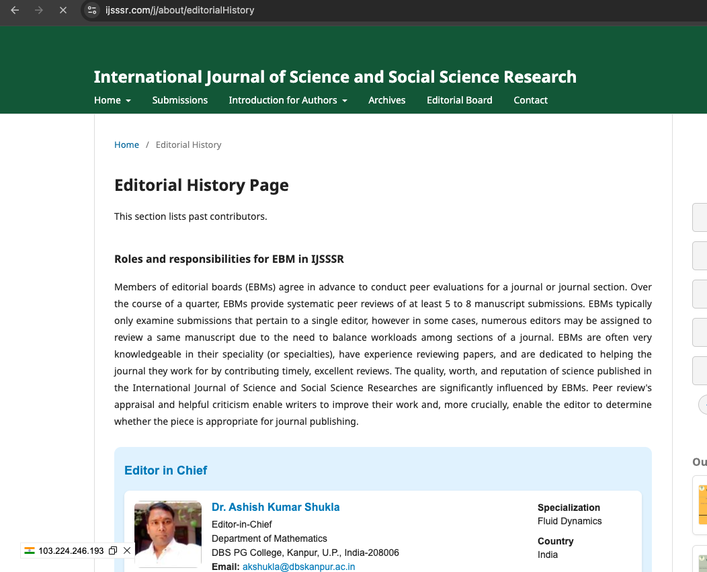
Task: Stop page loading with the X icon
Action: click(x=63, y=11)
